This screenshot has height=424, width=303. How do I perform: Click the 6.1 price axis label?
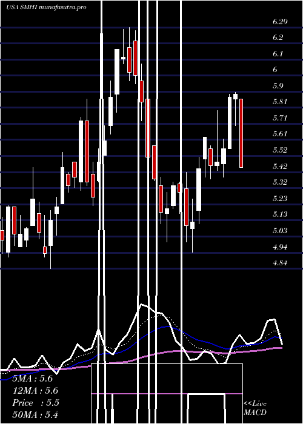coord(278,53)
